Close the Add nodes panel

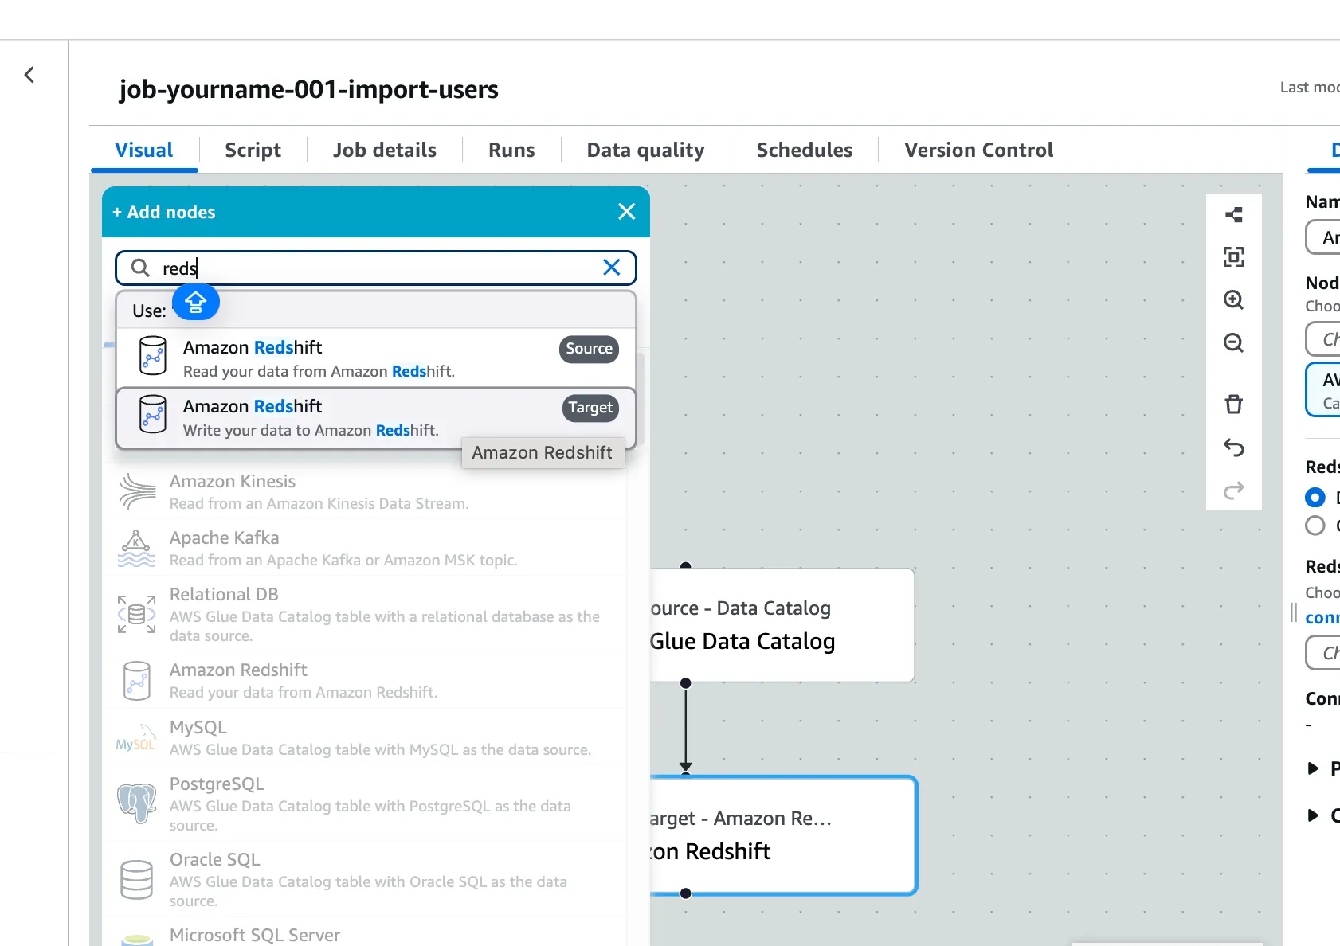[x=626, y=212]
